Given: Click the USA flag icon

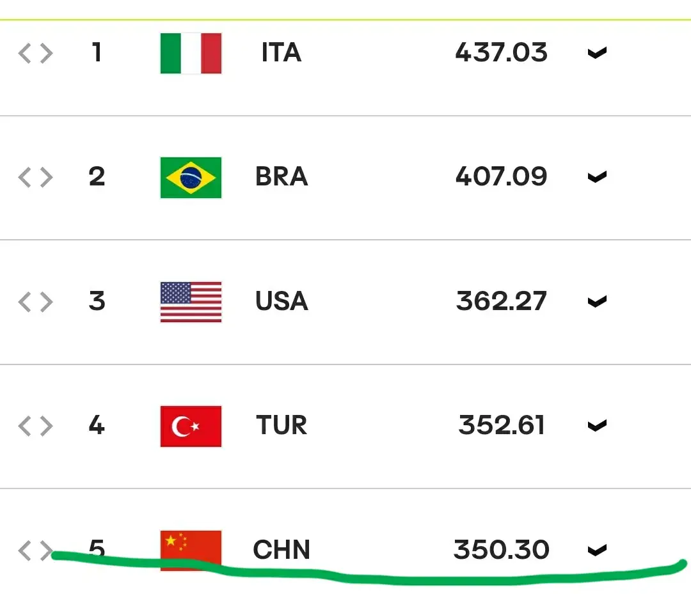Looking at the screenshot, I should (x=191, y=302).
